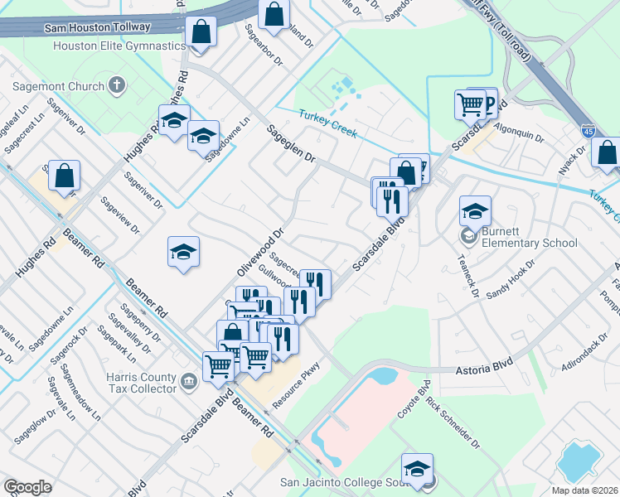Select the school marker at San Jacinto College South

417,469
